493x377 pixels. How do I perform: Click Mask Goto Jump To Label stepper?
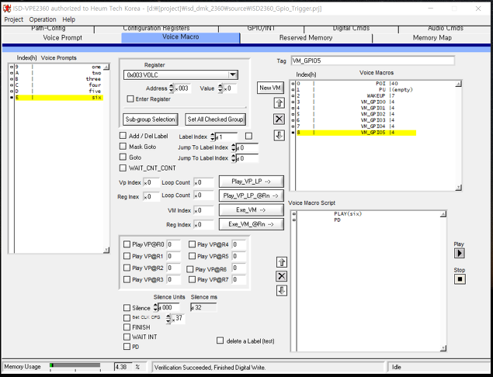233,147
